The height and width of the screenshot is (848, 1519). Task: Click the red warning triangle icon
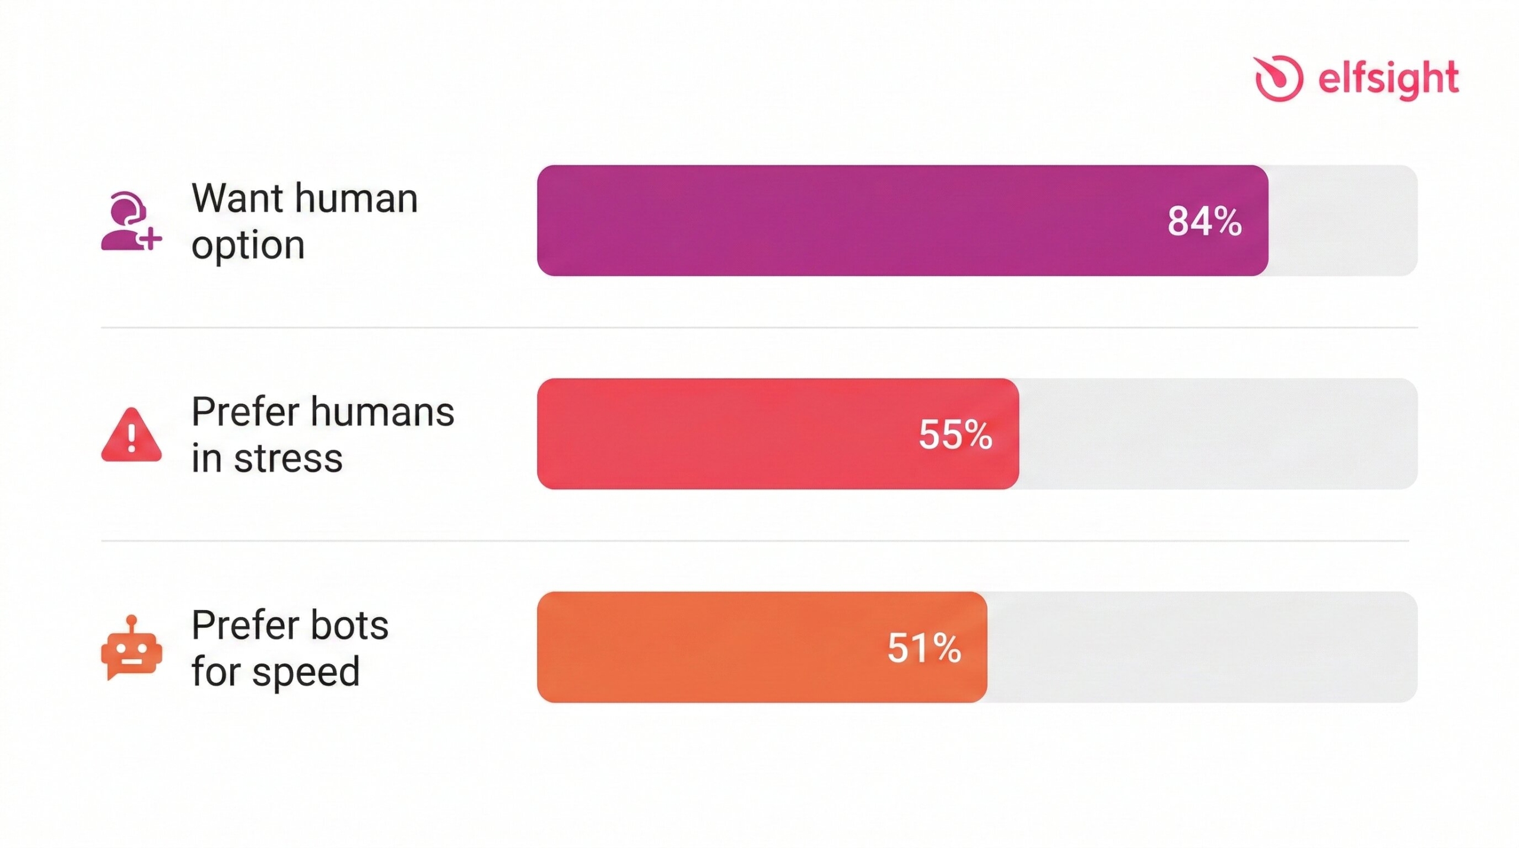131,436
